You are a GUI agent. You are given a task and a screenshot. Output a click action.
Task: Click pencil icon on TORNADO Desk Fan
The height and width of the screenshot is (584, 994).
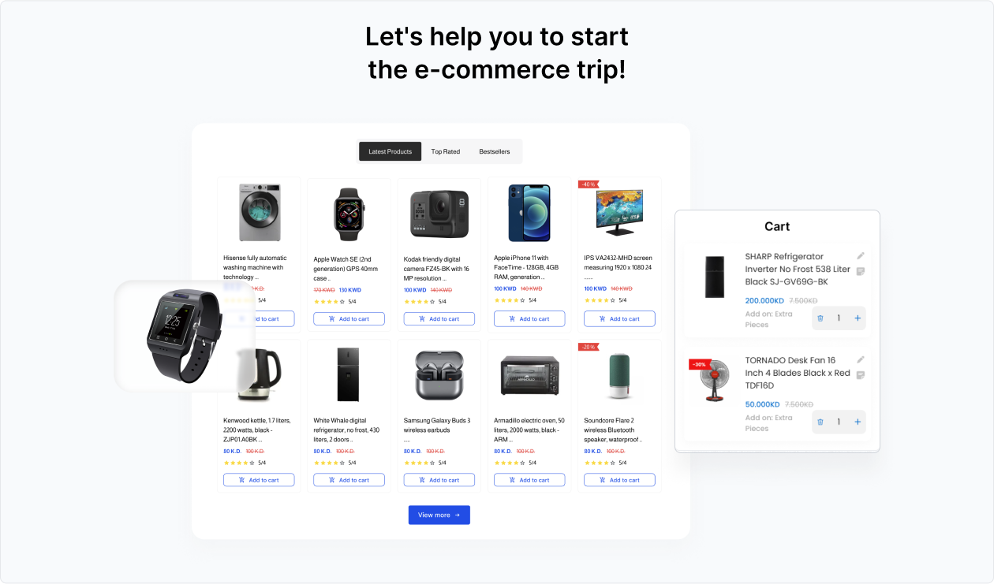pos(861,359)
